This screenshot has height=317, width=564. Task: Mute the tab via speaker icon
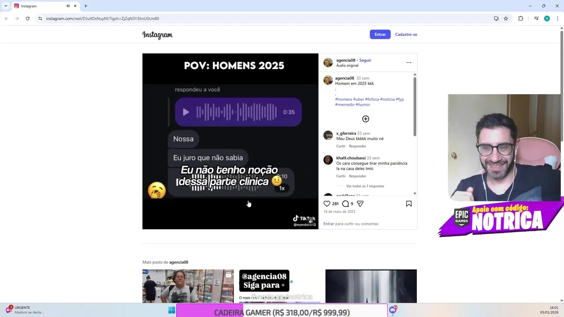[68, 6]
